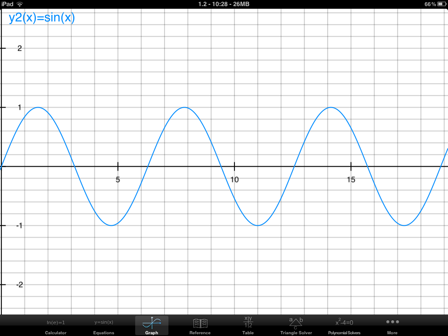Tap the y2(x)=sin(x) function label
The width and height of the screenshot is (448, 336).
(x=42, y=18)
